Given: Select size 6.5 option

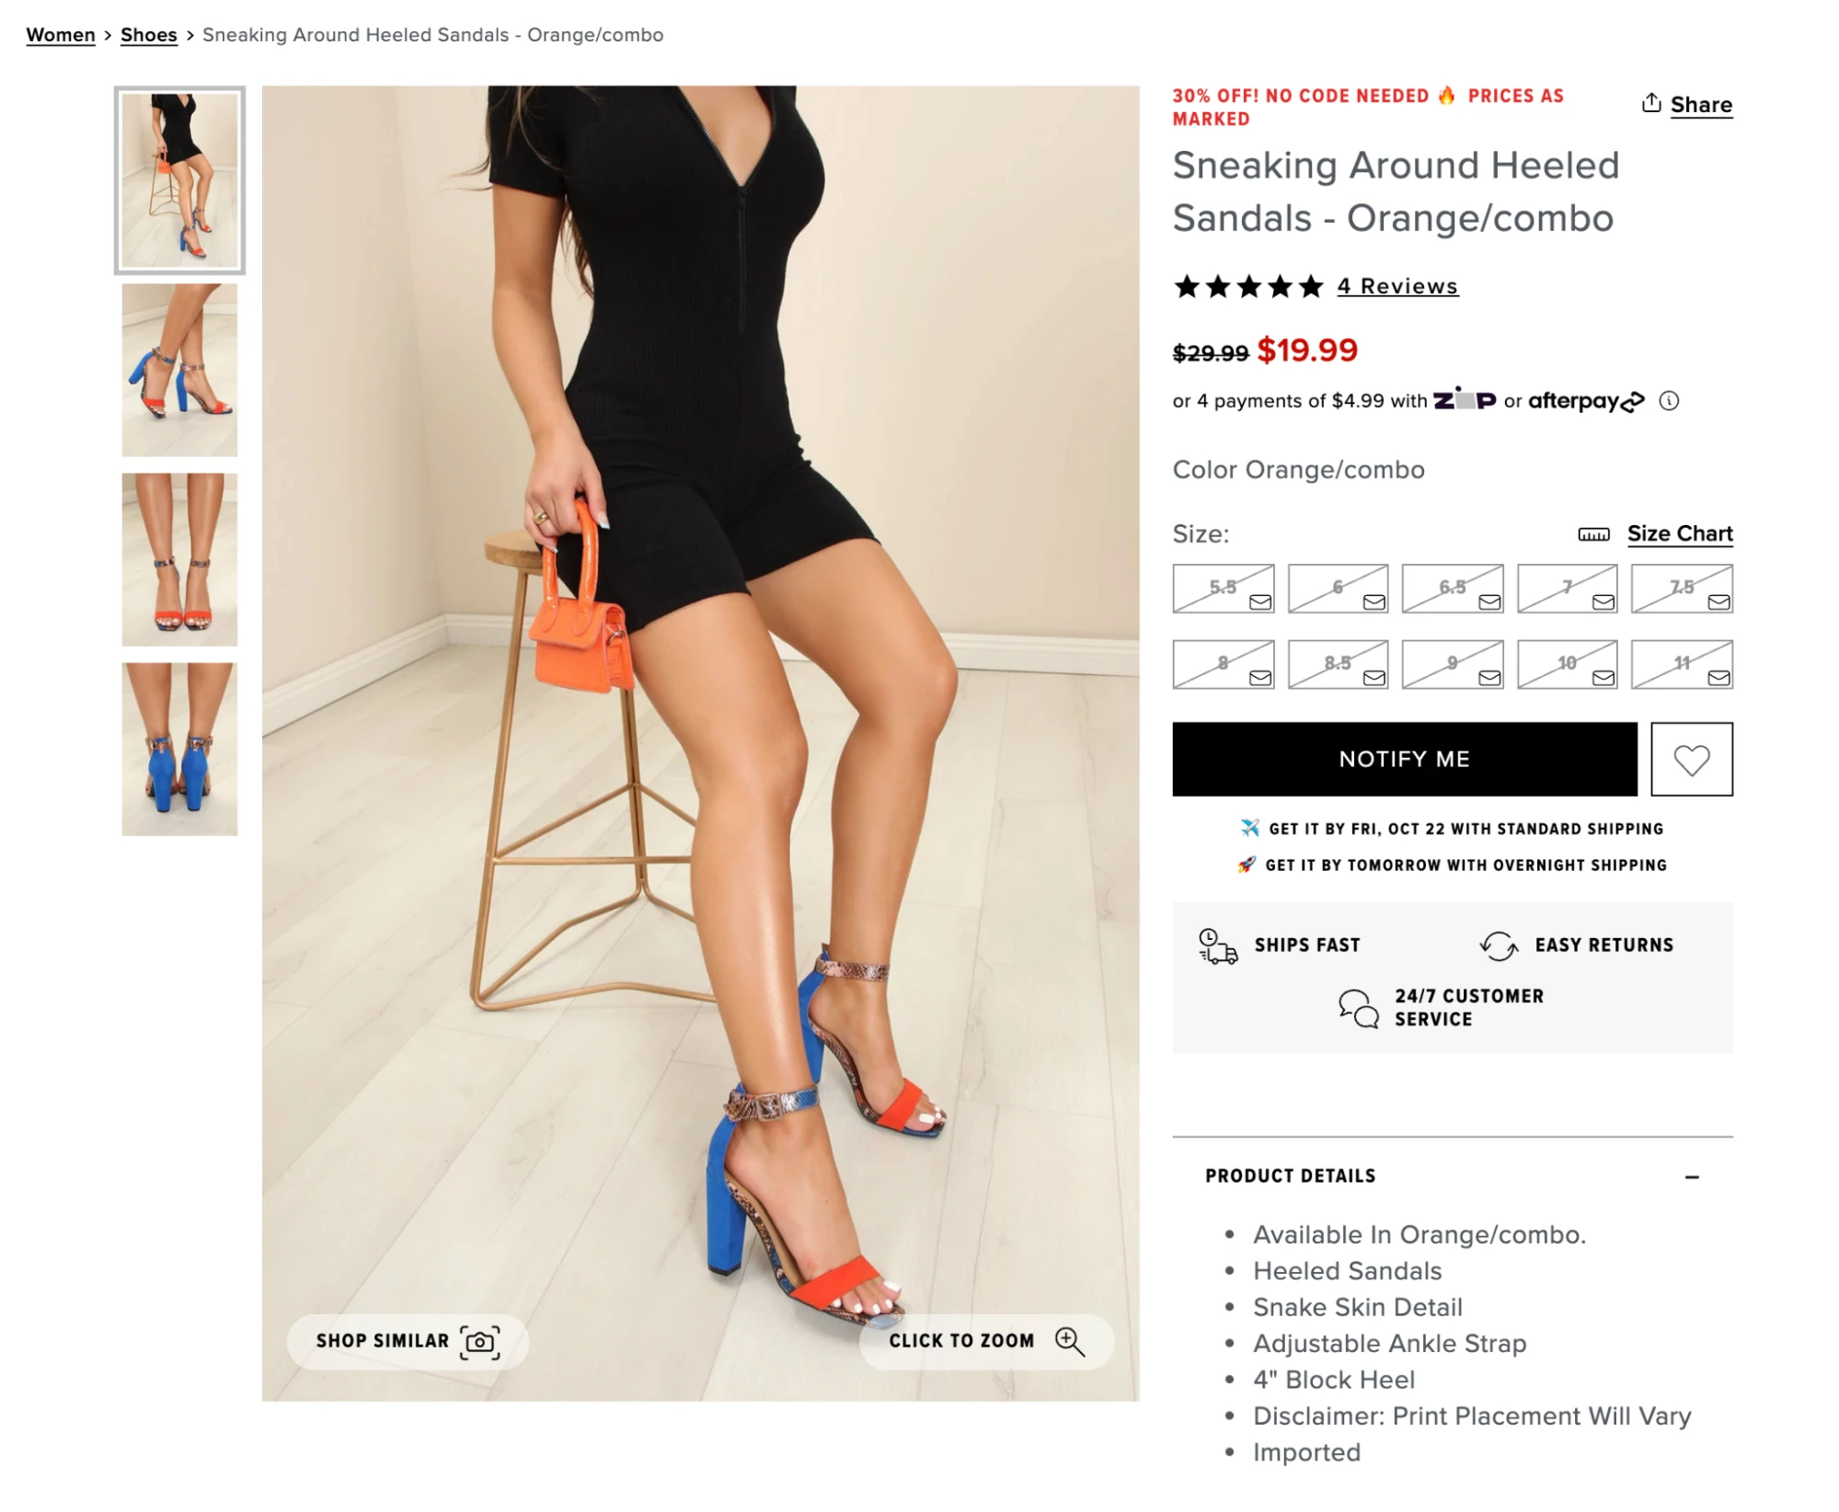Looking at the screenshot, I should tap(1452, 589).
